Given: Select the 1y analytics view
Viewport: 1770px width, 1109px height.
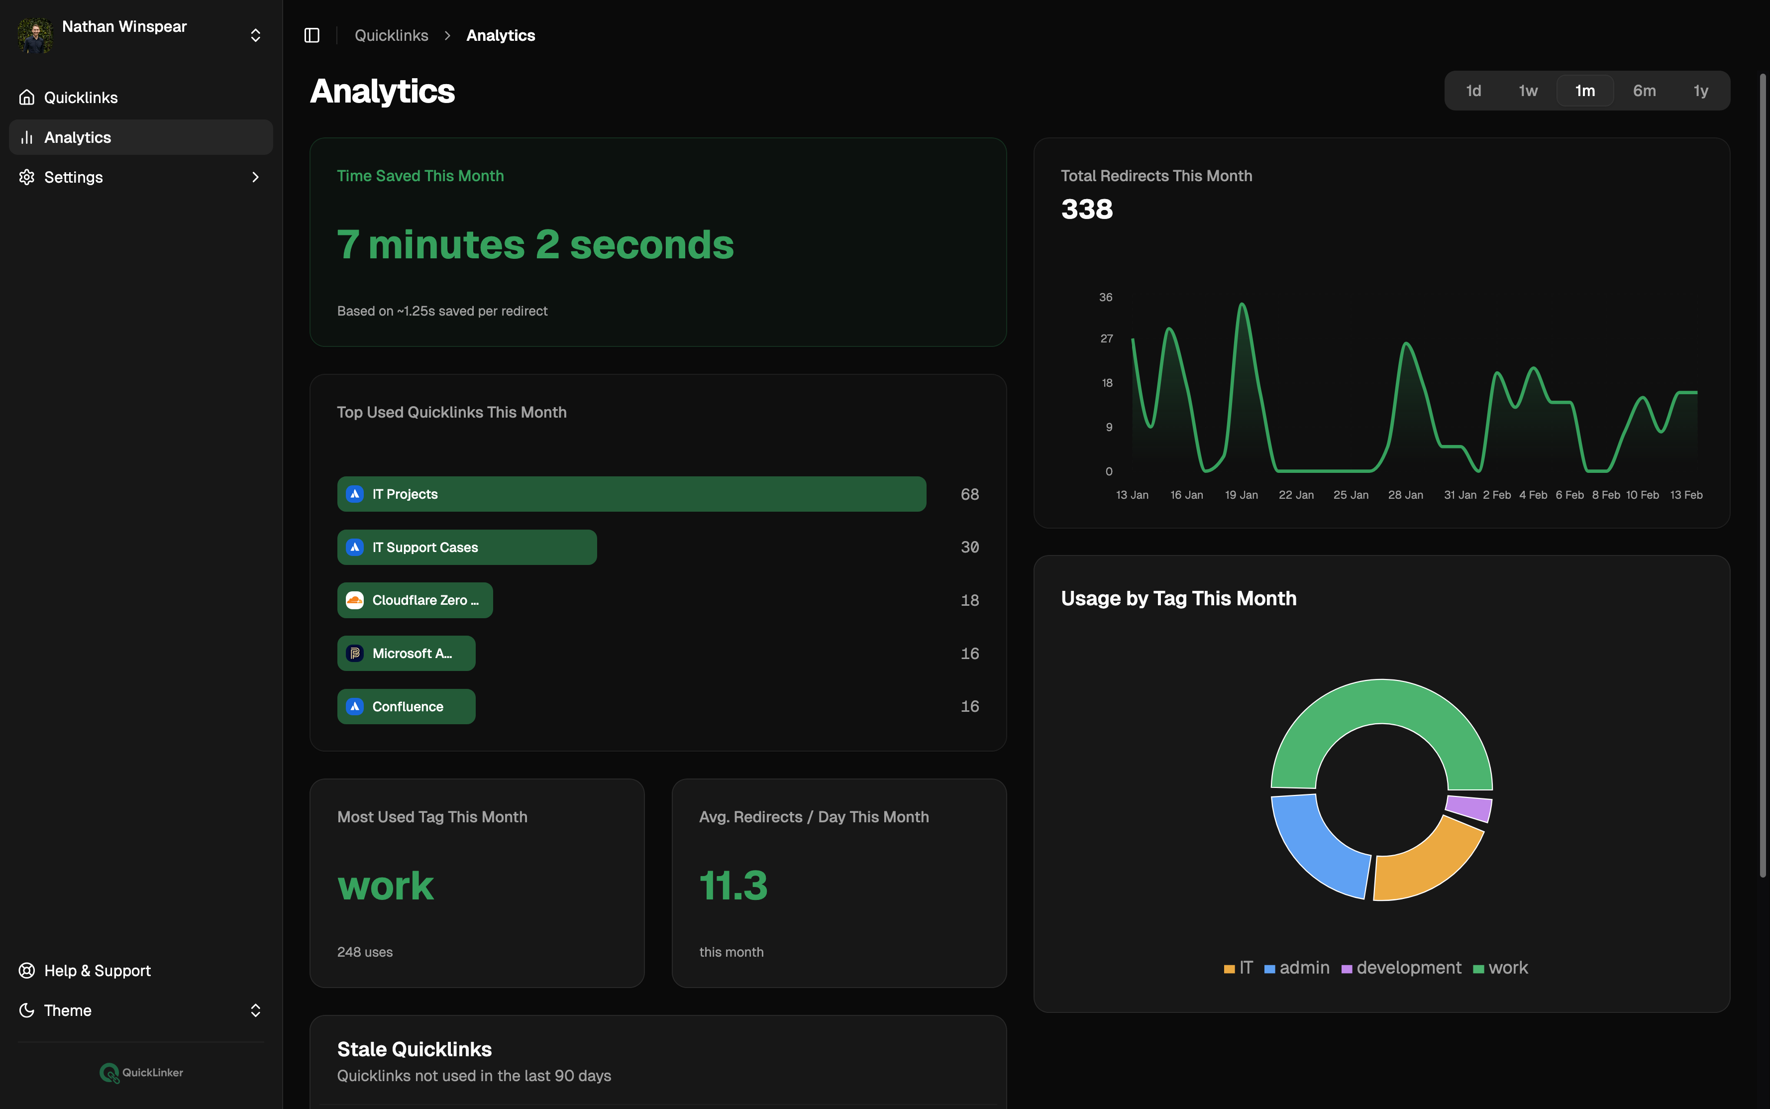Looking at the screenshot, I should (1700, 90).
